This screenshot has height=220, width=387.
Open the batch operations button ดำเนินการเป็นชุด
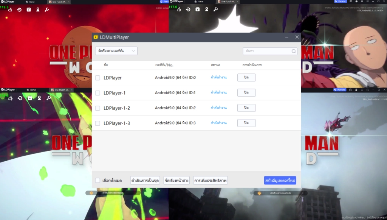[x=145, y=181]
